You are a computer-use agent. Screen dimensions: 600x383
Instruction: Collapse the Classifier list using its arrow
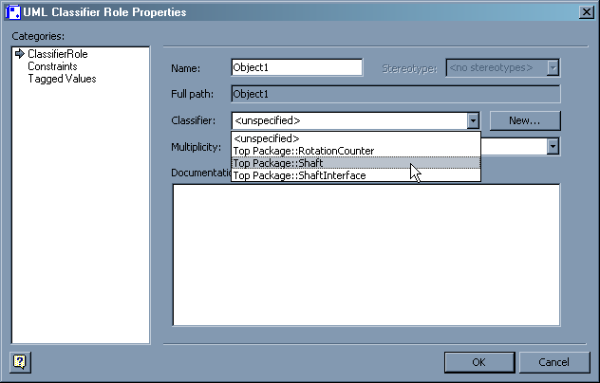pyautogui.click(x=473, y=120)
